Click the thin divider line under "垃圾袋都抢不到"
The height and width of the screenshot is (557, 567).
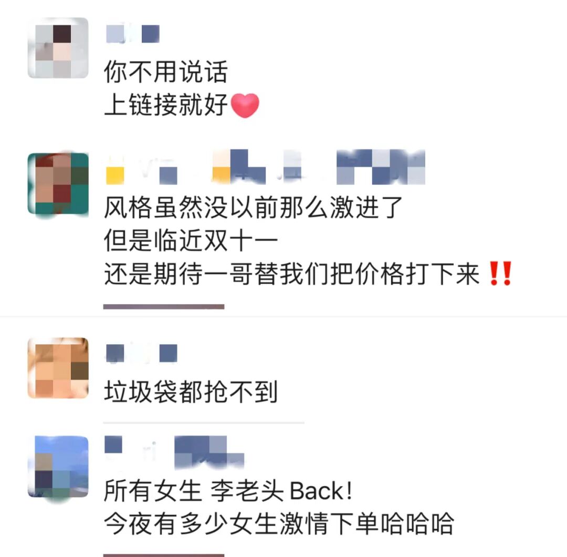click(x=204, y=422)
